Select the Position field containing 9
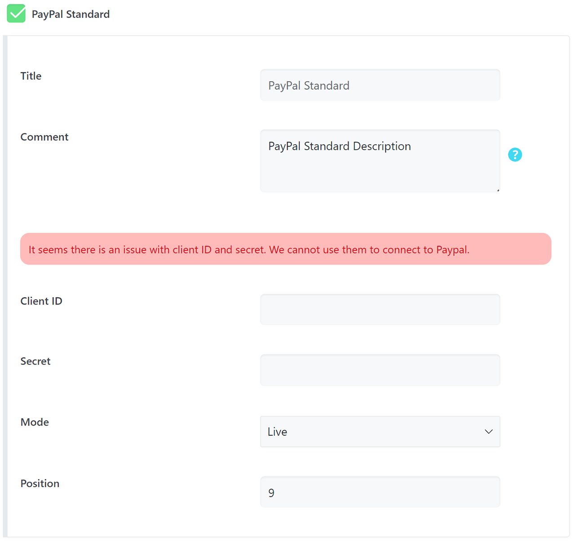The height and width of the screenshot is (541, 575). tap(380, 492)
